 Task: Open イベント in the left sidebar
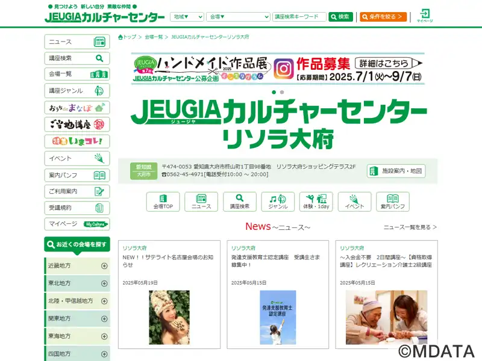(77, 158)
